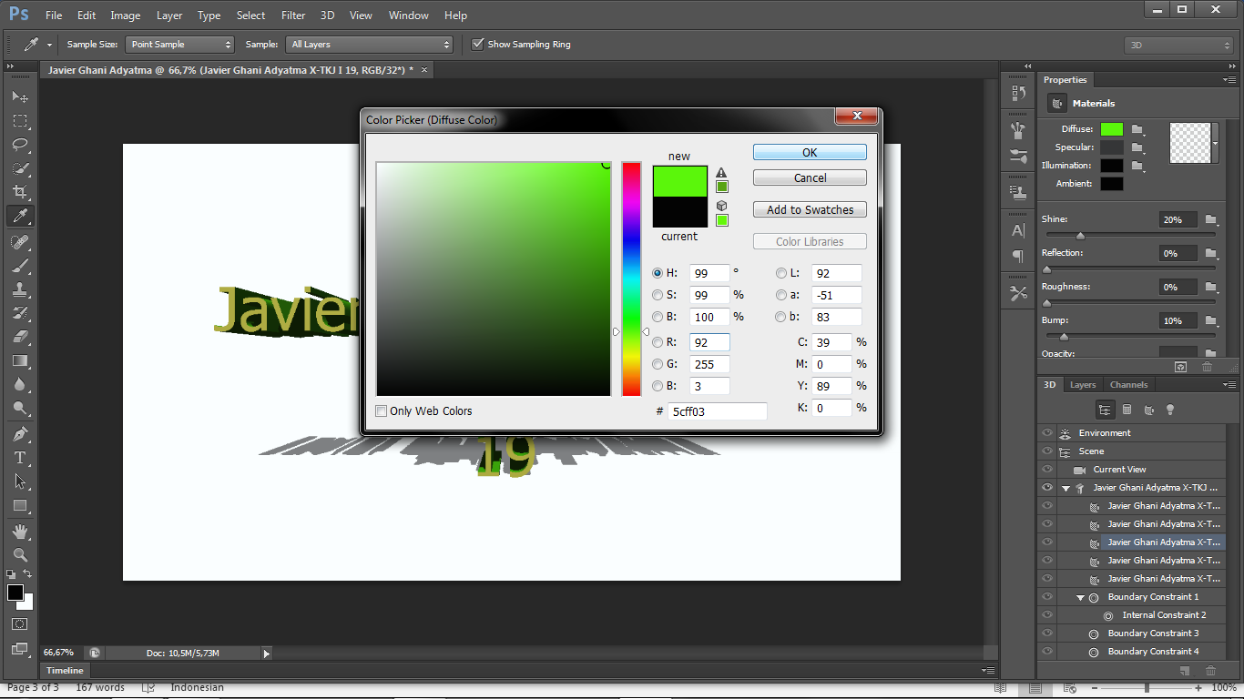This screenshot has height=699, width=1244.
Task: Confirm color with the OK button
Action: pos(810,152)
